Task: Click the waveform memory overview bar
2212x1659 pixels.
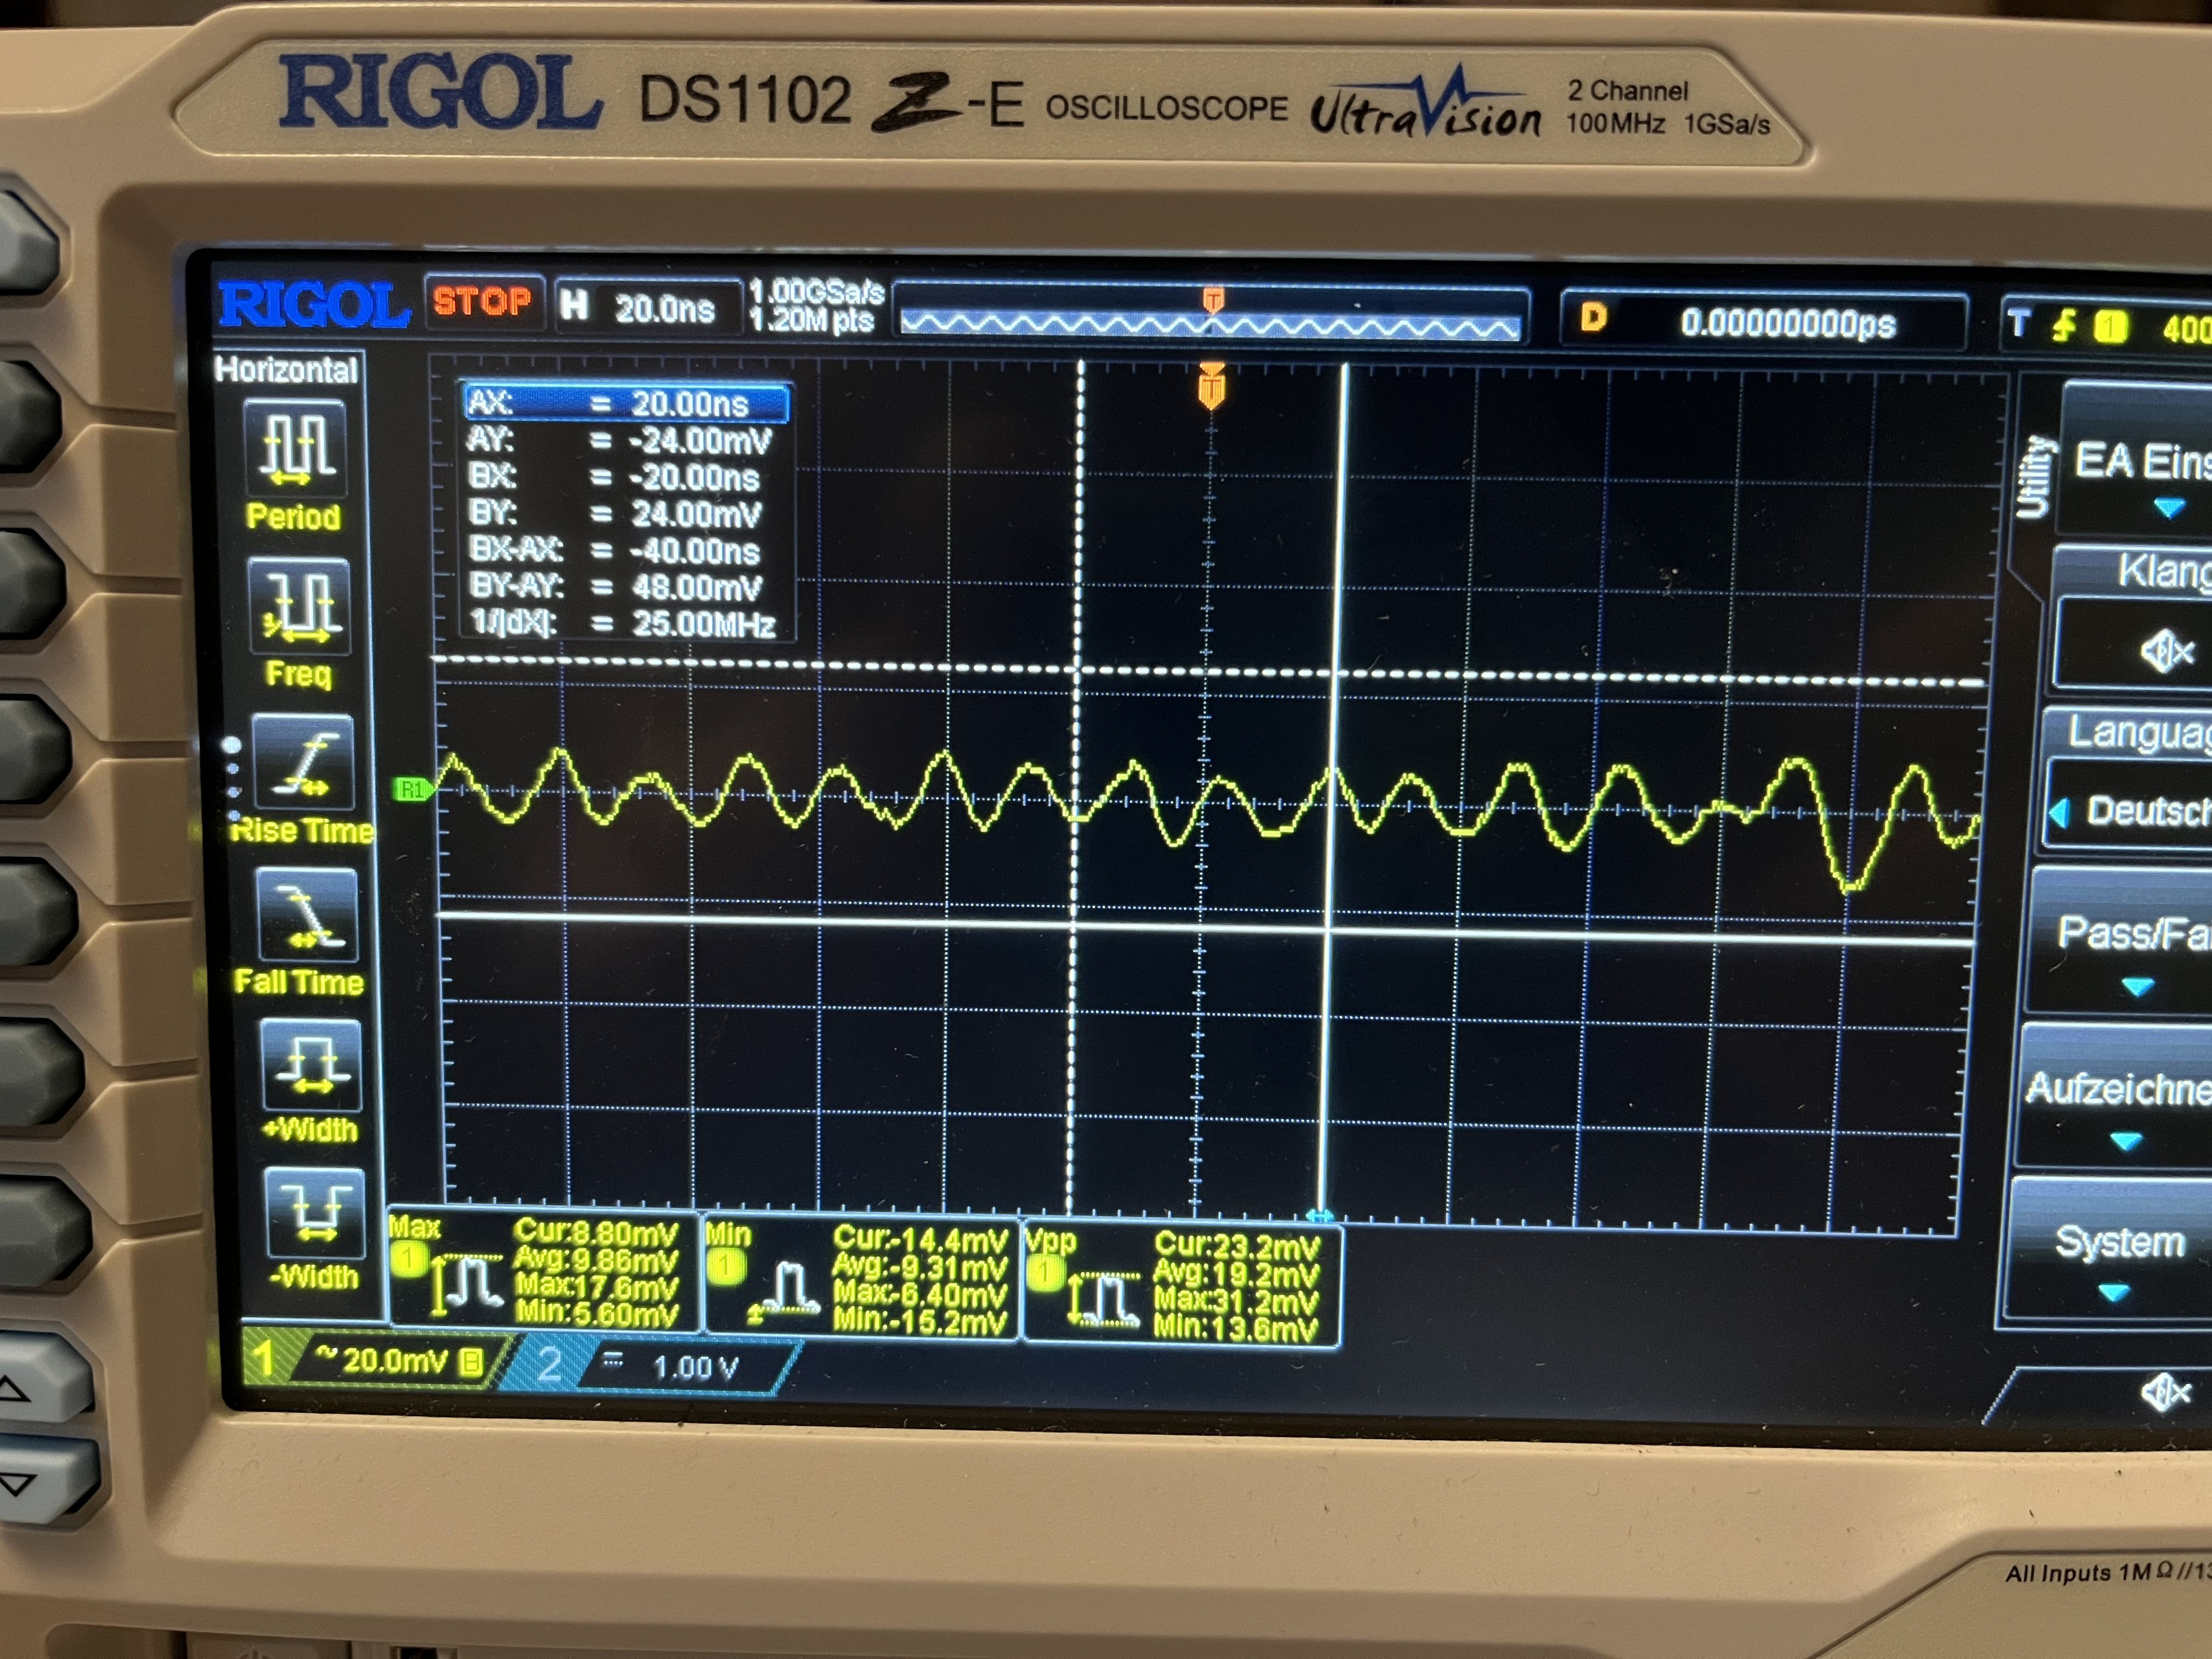Action: coord(1210,322)
